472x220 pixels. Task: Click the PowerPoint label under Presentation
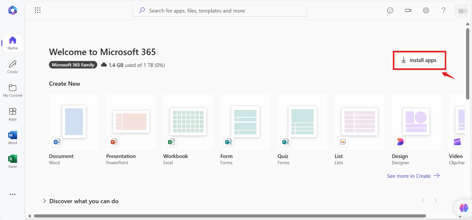point(117,162)
